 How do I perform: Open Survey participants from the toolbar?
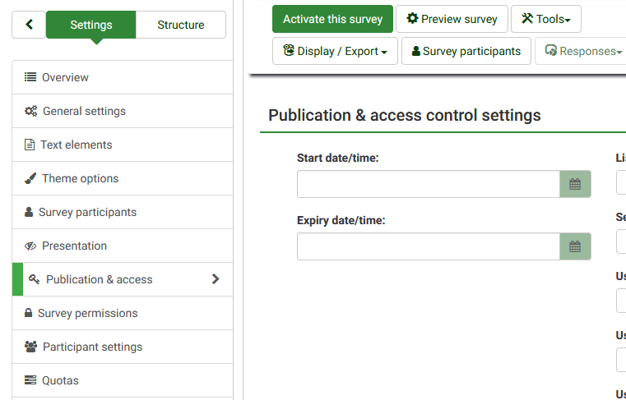click(466, 51)
